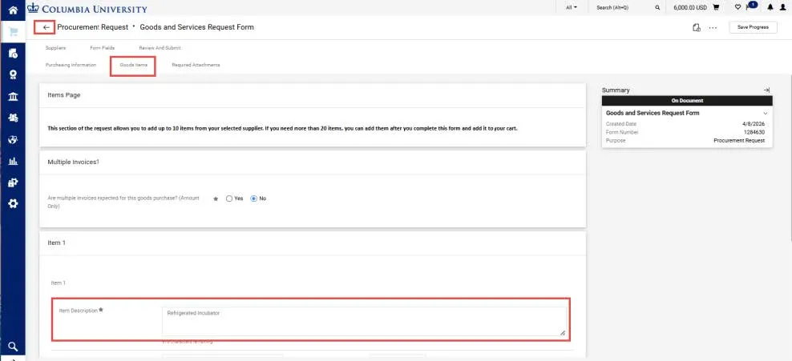Open the Reporting bar-chart sidebar icon
This screenshot has height=361, width=792.
13,162
